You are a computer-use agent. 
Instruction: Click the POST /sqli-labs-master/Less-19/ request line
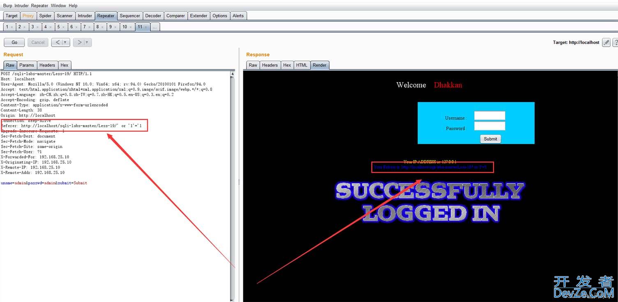pyautogui.click(x=47, y=73)
